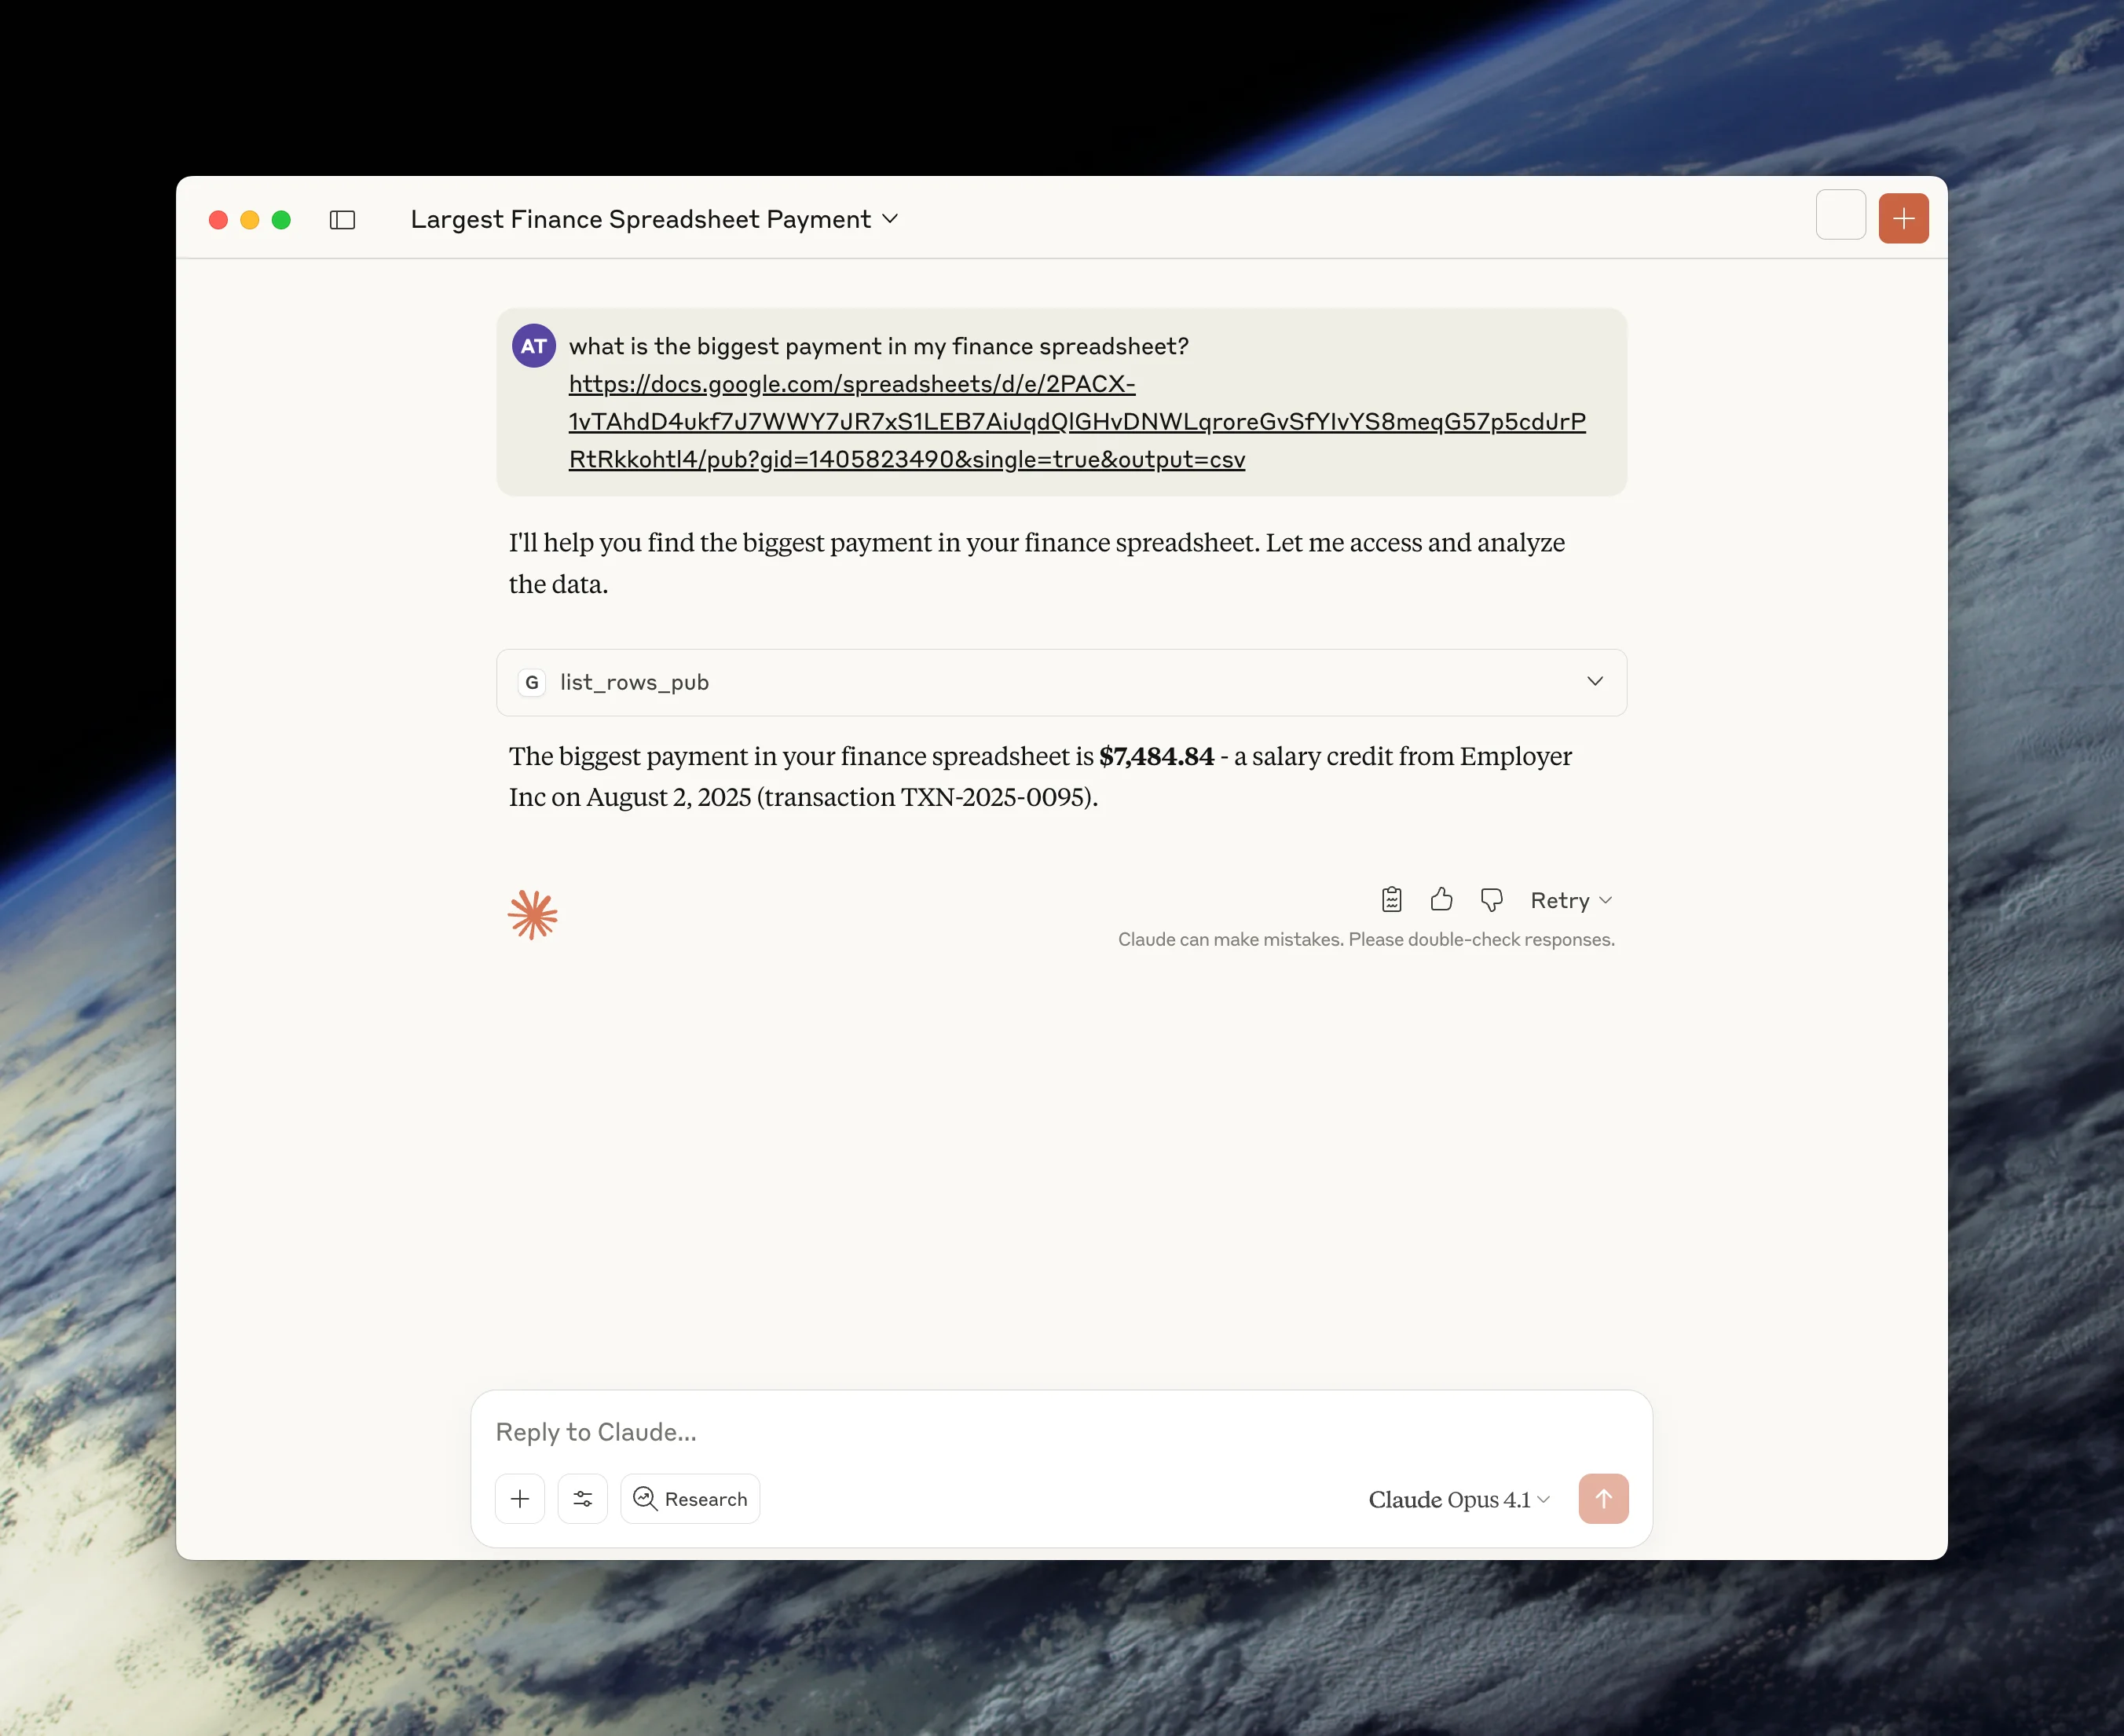Image resolution: width=2124 pixels, height=1736 pixels.
Task: Toggle the sidebar panel open
Action: pyautogui.click(x=342, y=219)
